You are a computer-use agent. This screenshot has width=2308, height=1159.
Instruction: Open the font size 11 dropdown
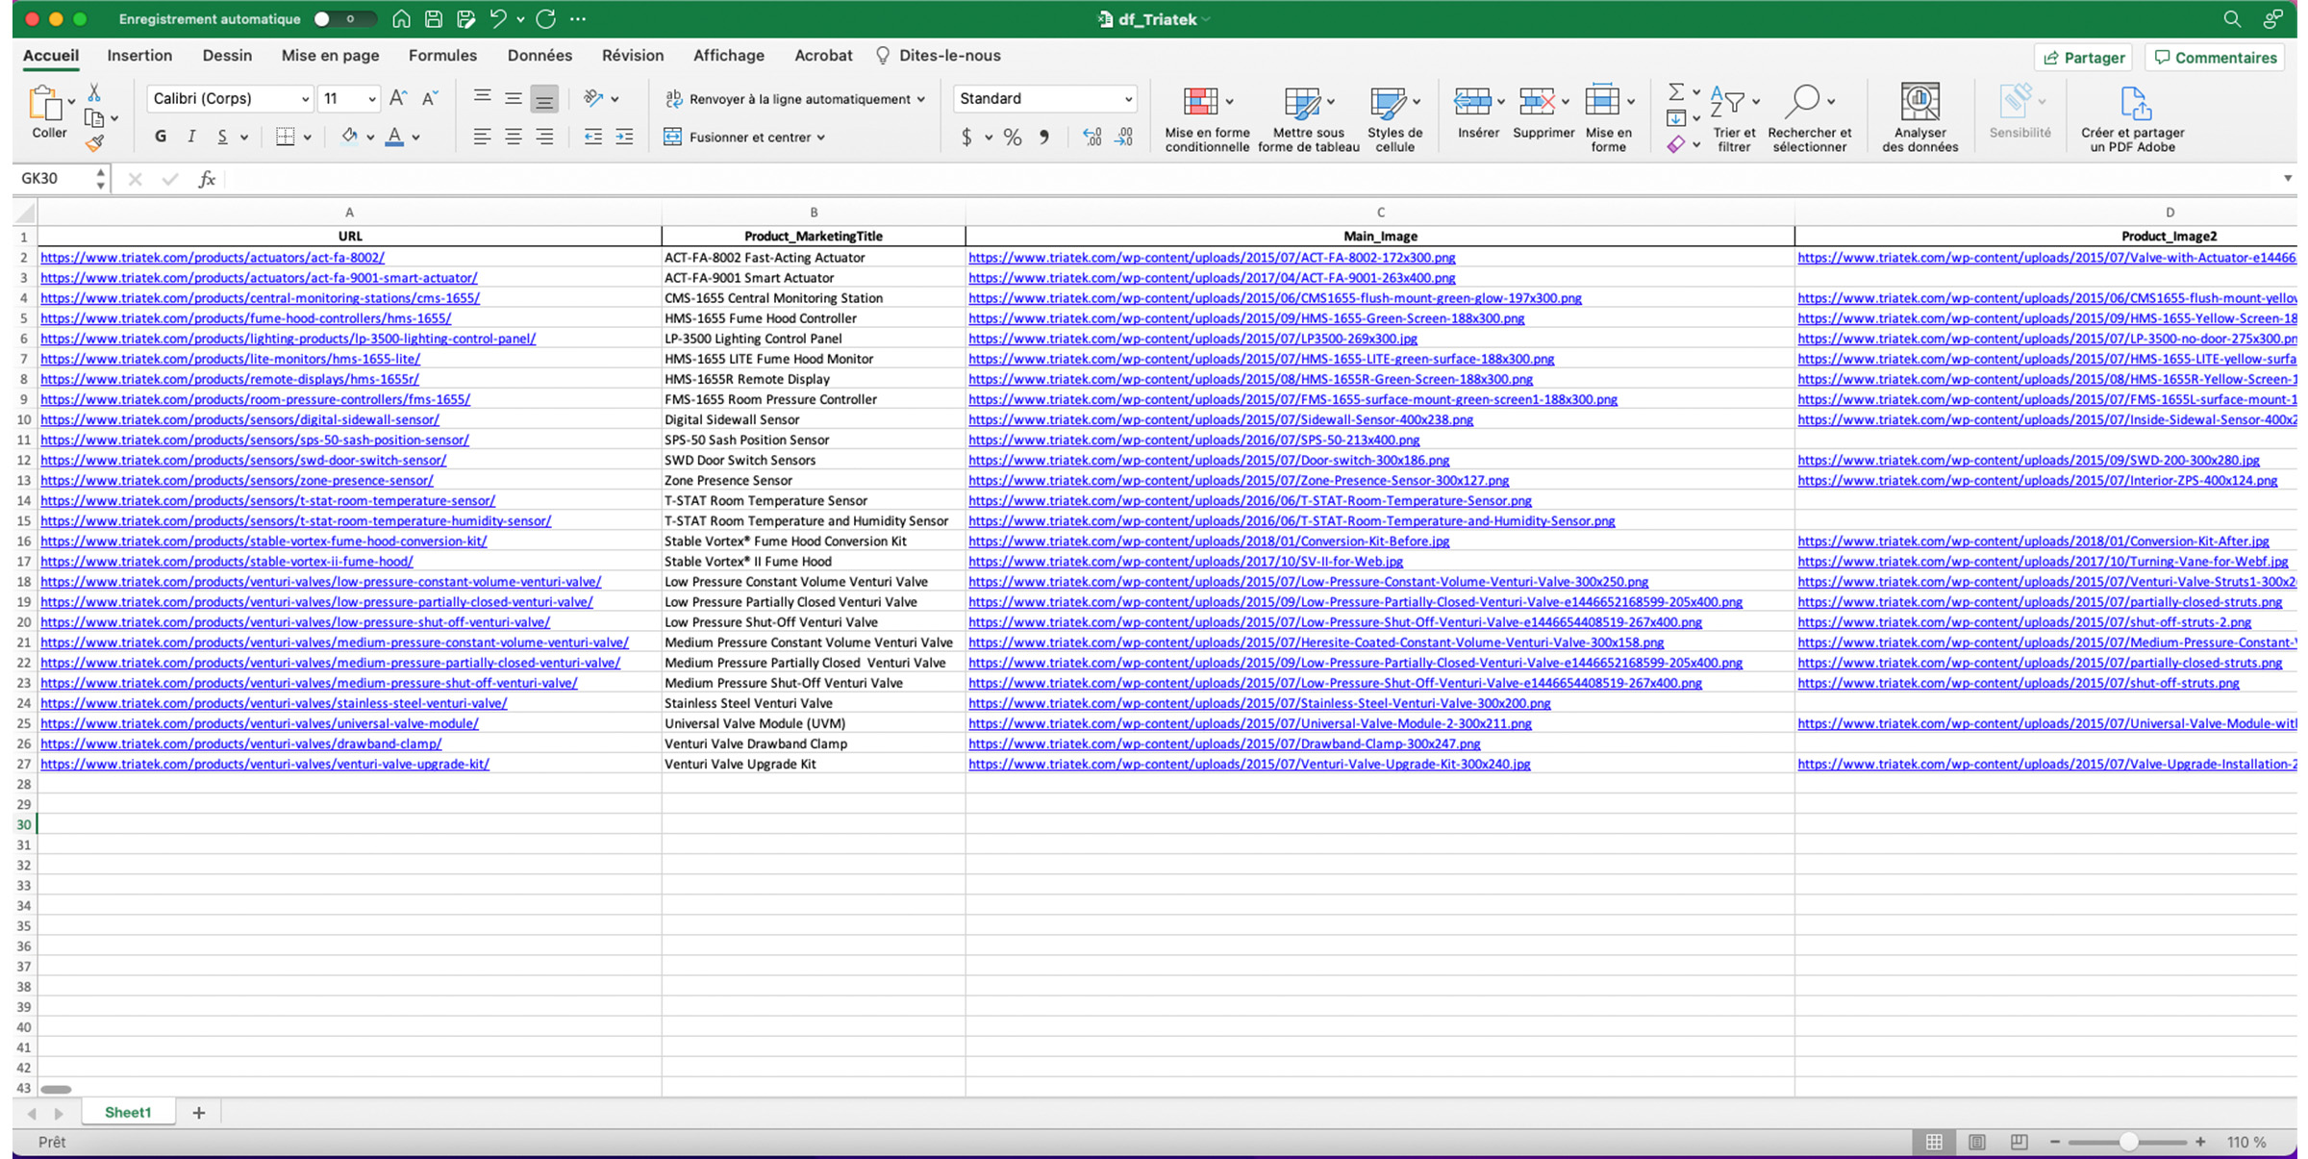371,99
